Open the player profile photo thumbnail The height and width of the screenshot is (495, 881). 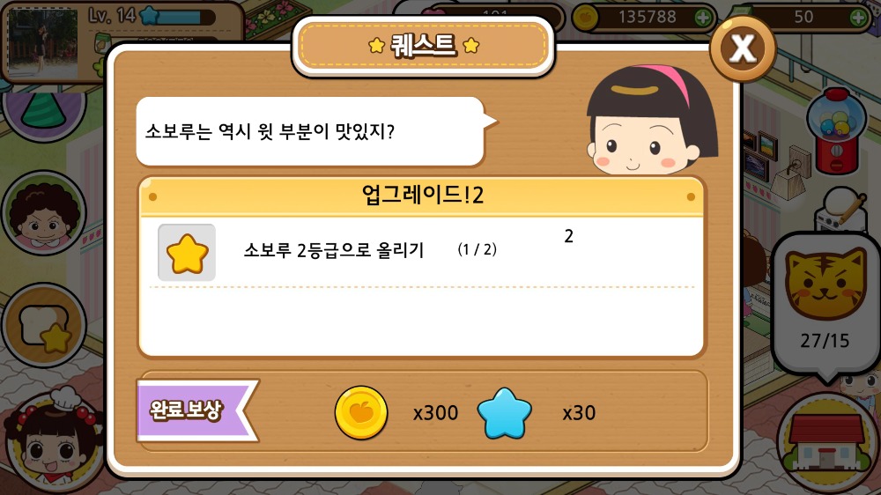[x=42, y=44]
